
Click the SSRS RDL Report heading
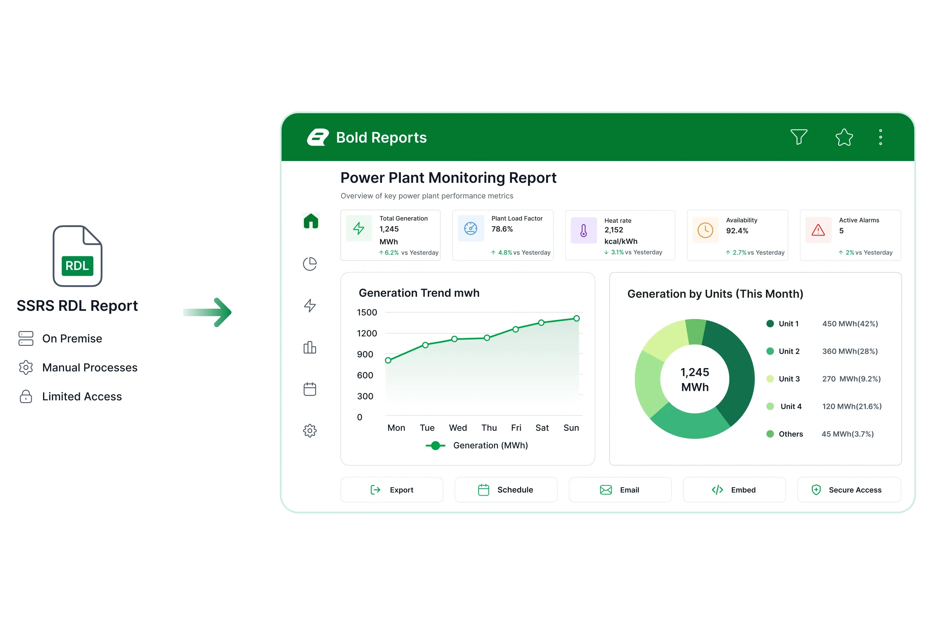(x=77, y=306)
